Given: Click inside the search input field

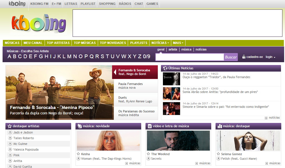Looking at the screenshot, I should (190, 57).
